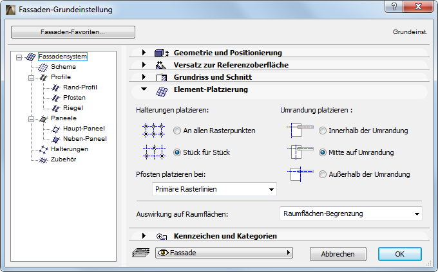Viewport: 438px width, 272px height.
Task: Click the Rand-Profil icon
Action: tap(55, 87)
